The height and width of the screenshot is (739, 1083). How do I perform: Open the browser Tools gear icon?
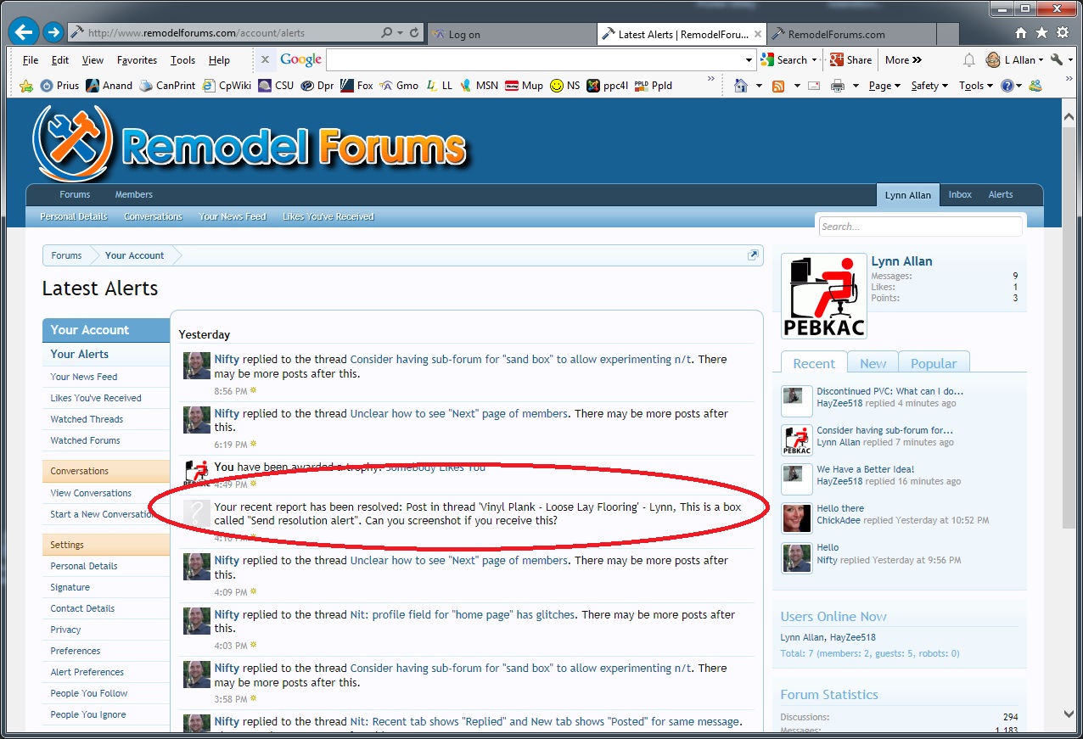coord(1063,33)
